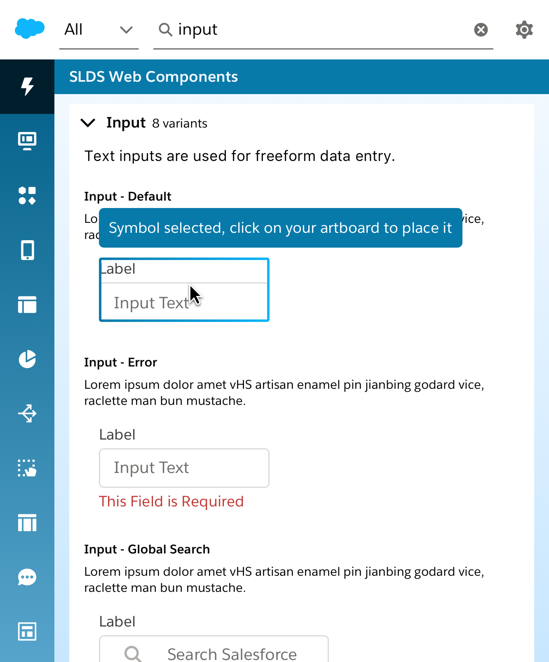Dismiss the symbol selected notification banner
Image resolution: width=549 pixels, height=662 pixels.
tap(280, 228)
